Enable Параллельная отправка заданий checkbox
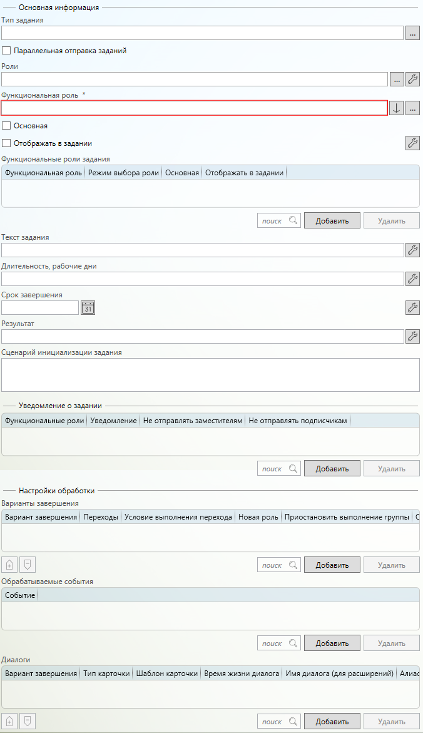 [x=6, y=51]
